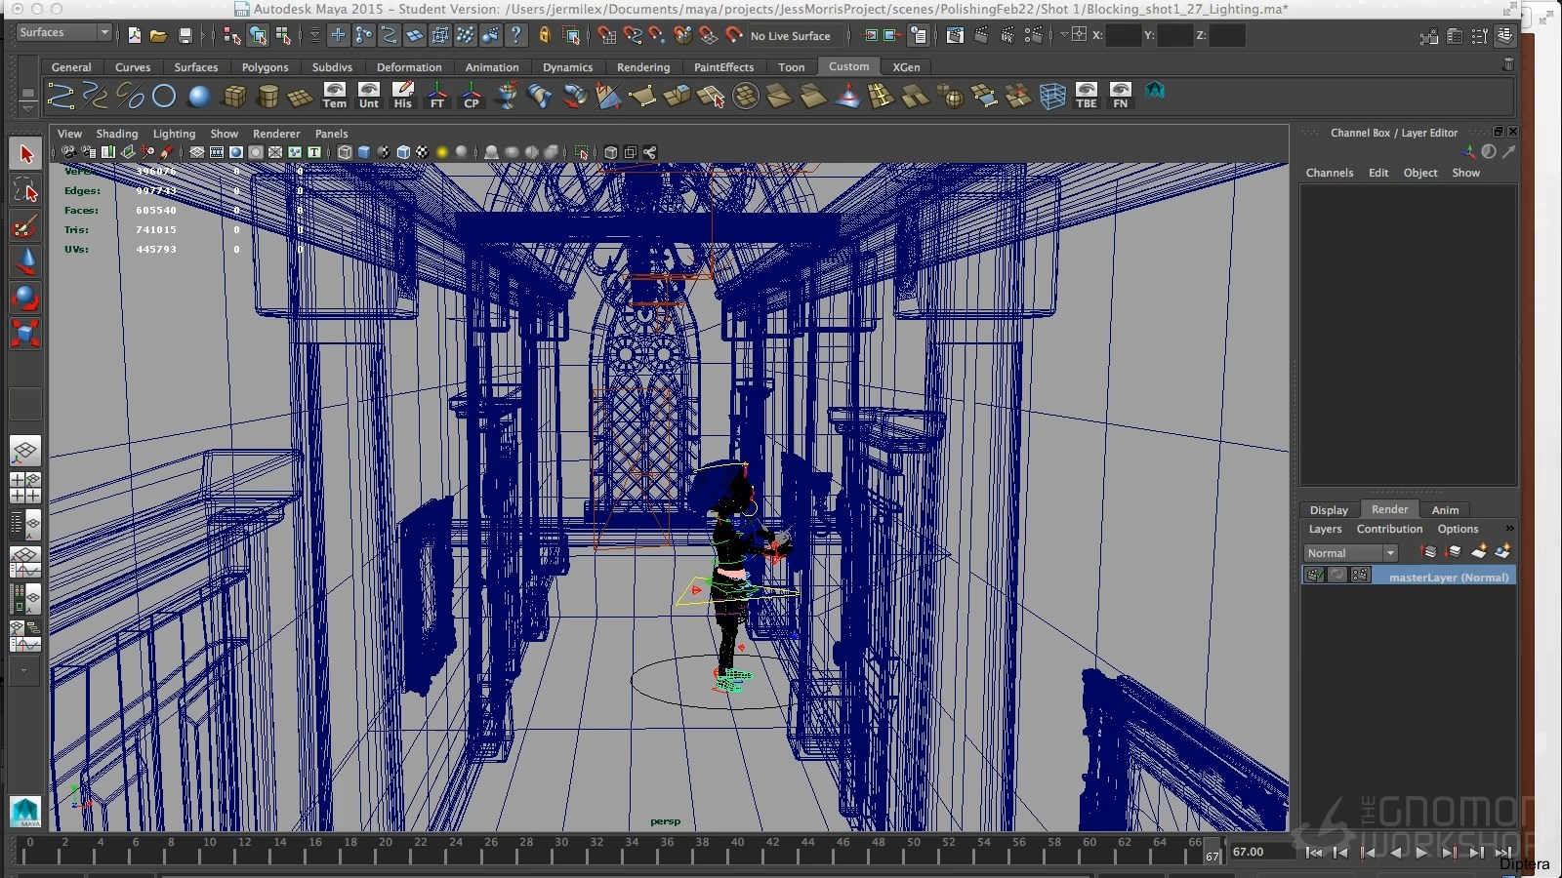The height and width of the screenshot is (878, 1562).
Task: Toggle use all lights in viewport
Action: (x=442, y=152)
